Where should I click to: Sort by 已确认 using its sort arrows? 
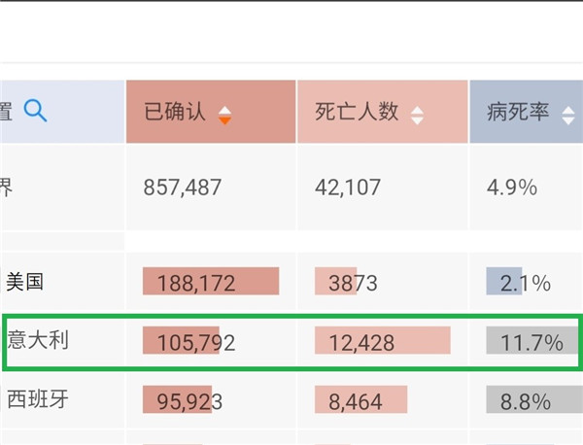[224, 116]
